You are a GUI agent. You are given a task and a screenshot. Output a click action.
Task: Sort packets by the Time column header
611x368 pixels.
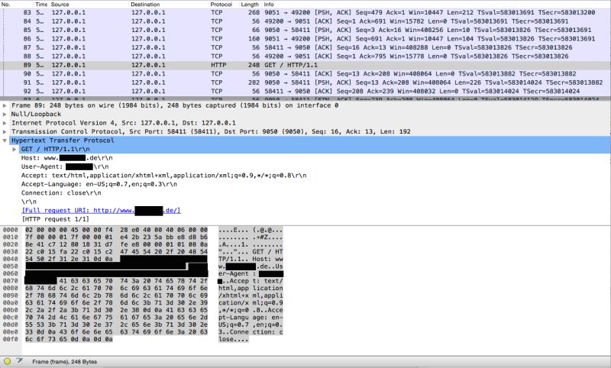(x=41, y=5)
